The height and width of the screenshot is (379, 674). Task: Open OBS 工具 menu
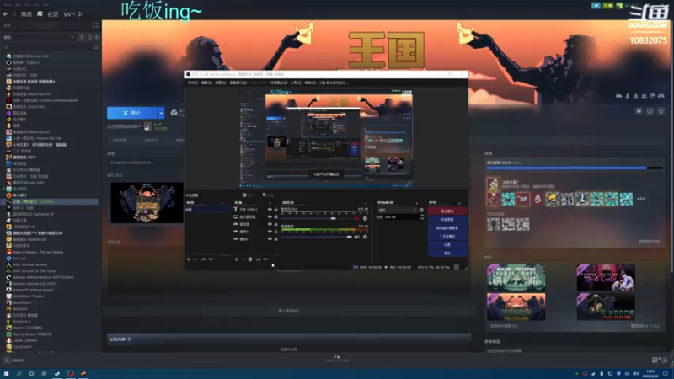296,83
